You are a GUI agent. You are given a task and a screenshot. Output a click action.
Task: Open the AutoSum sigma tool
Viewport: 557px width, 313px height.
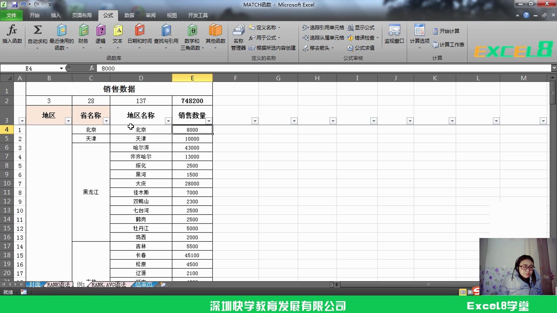point(37,30)
